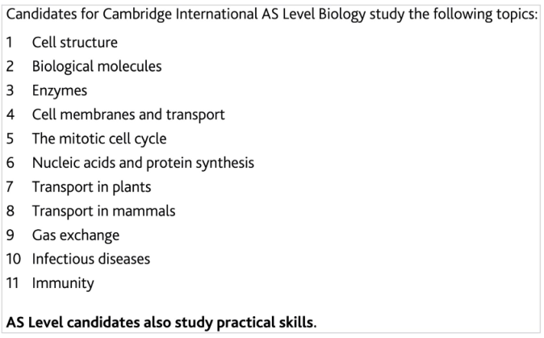Viewport: 544px width, 338px height.
Task: Select 'Cell membranes and transport' text
Action: (x=128, y=115)
